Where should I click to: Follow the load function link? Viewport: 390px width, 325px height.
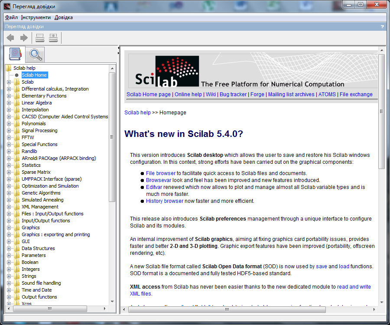click(344, 266)
